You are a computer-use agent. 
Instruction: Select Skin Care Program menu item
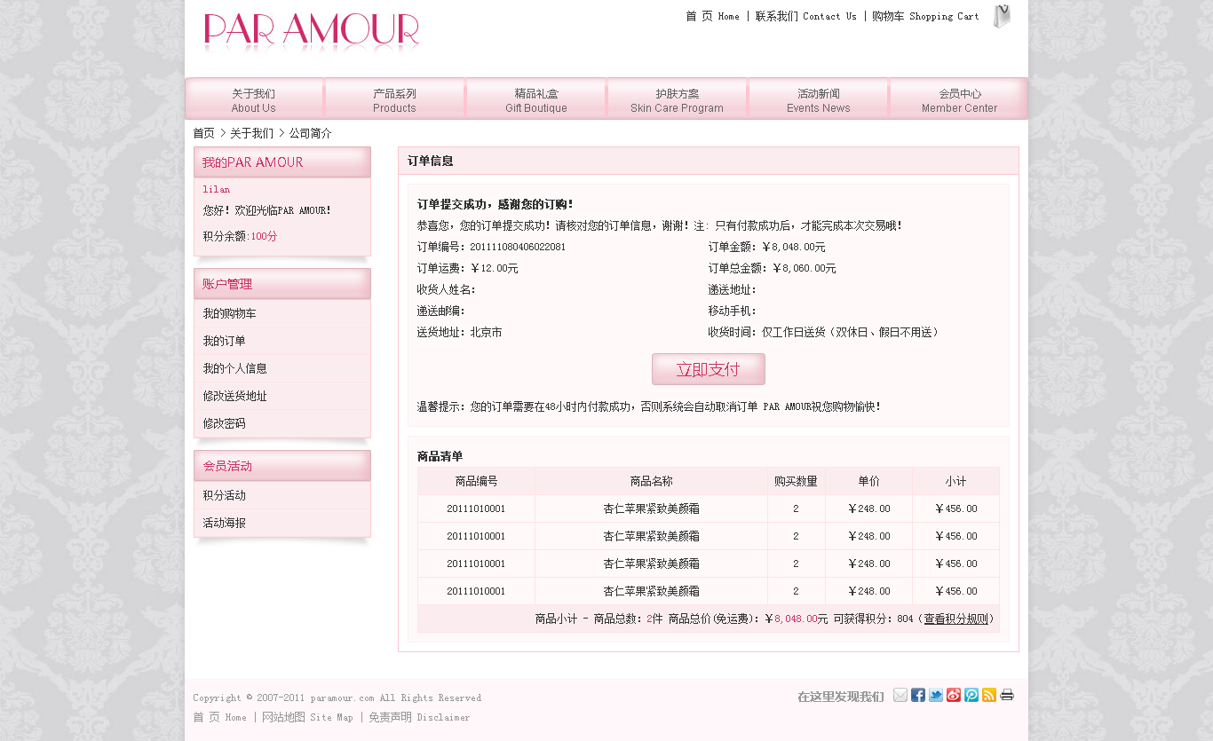677,99
